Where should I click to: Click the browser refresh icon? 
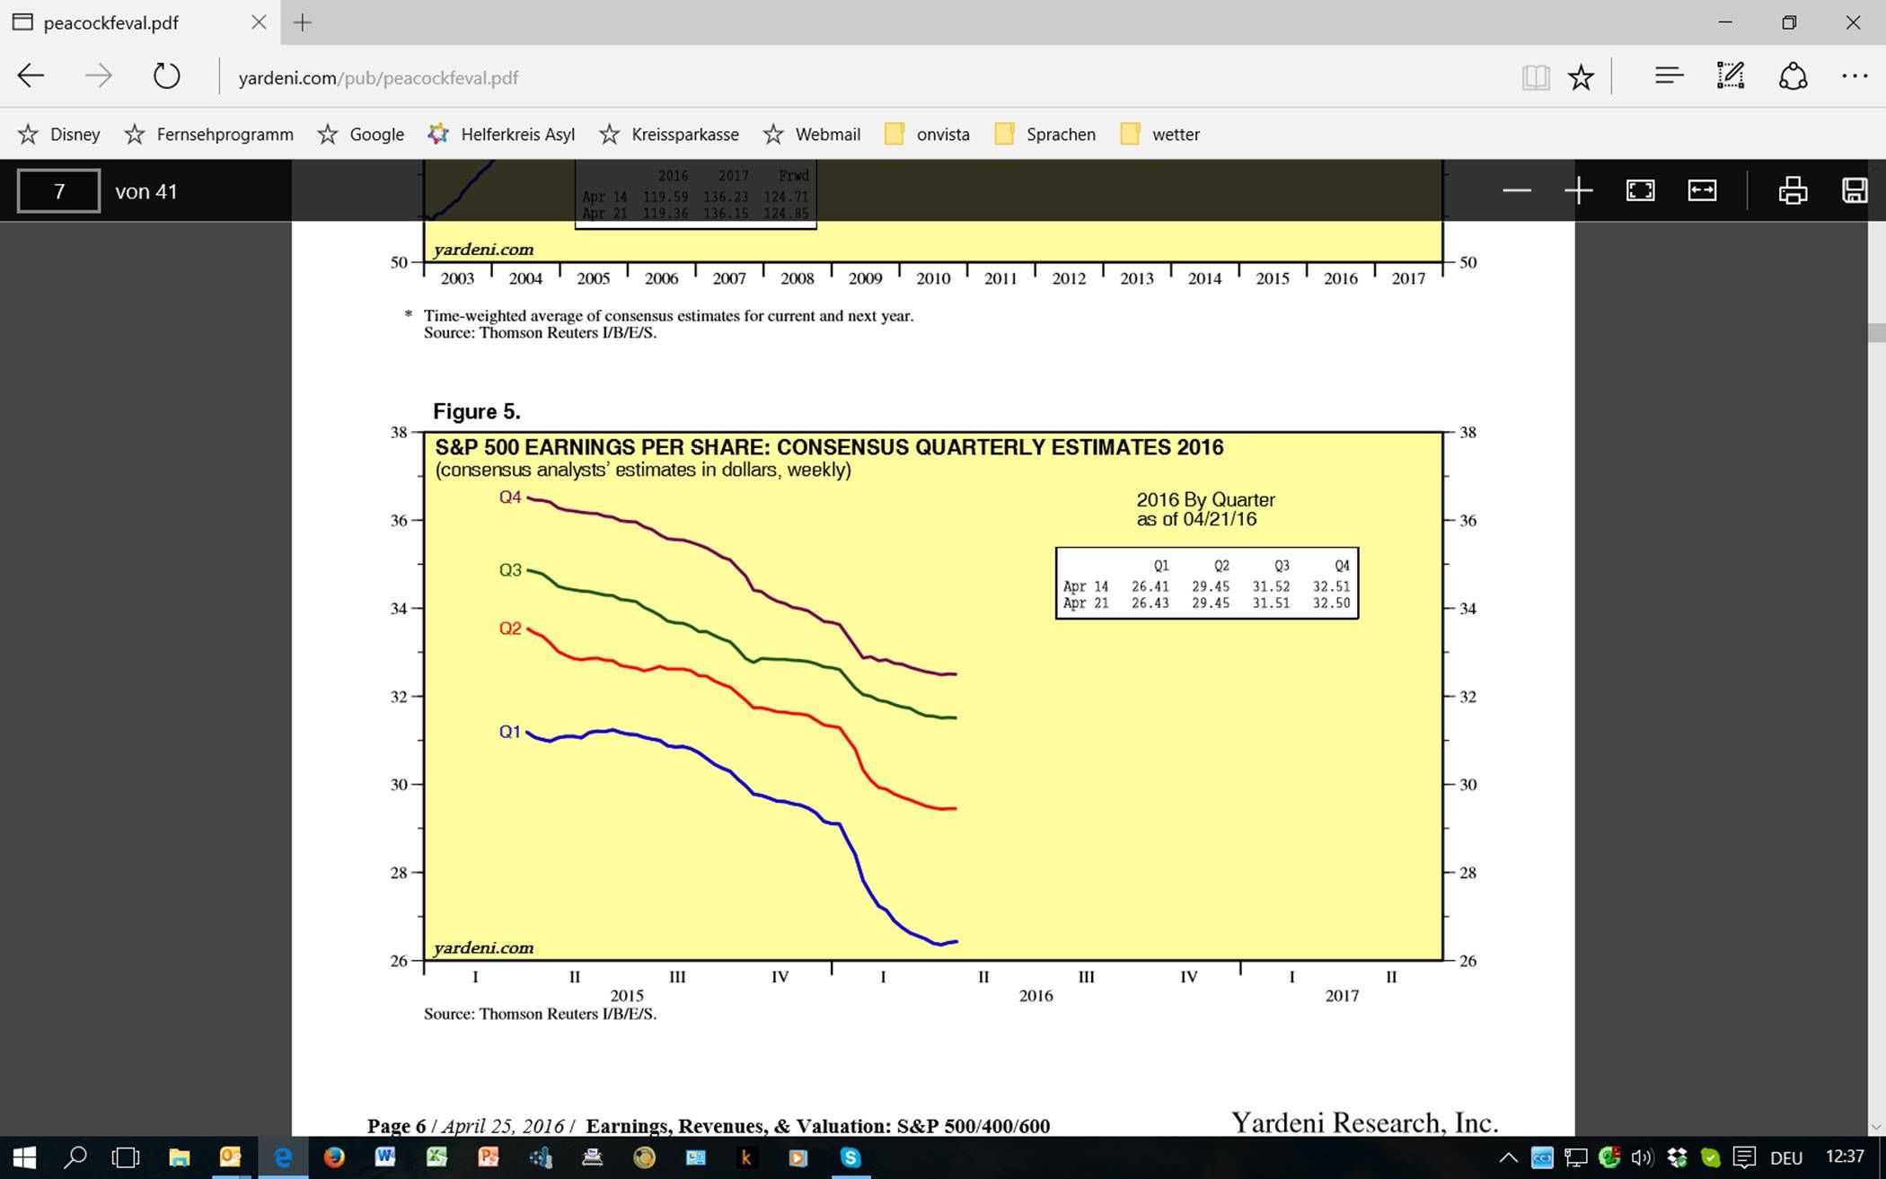coord(166,76)
